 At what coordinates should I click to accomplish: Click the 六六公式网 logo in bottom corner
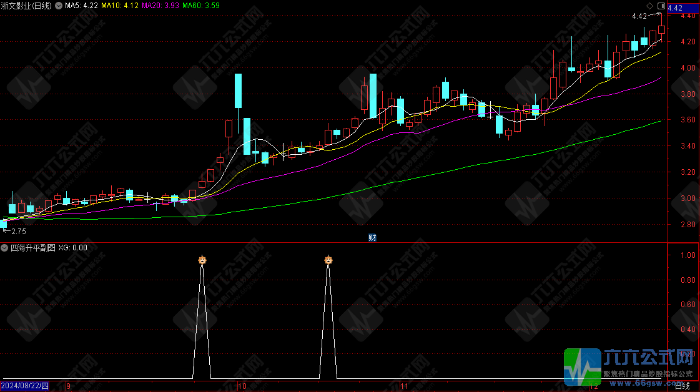coord(631,366)
